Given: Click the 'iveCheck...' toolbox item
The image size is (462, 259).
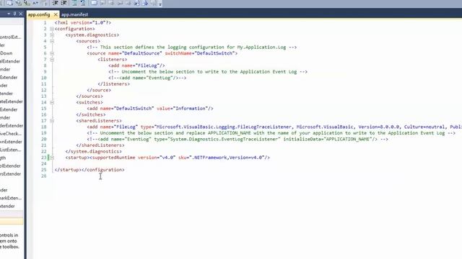Looking at the screenshot, I should coord(11,134).
